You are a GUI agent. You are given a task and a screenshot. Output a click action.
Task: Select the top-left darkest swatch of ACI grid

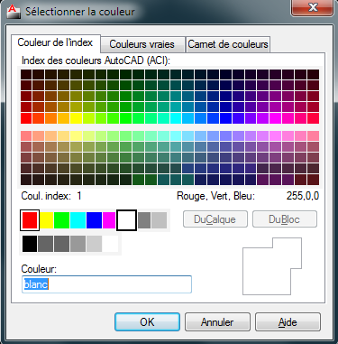click(x=26, y=74)
